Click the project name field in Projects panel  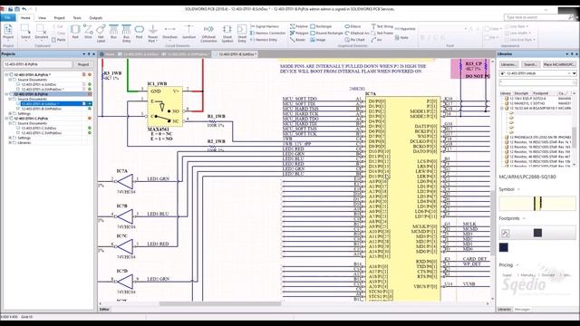(37, 64)
